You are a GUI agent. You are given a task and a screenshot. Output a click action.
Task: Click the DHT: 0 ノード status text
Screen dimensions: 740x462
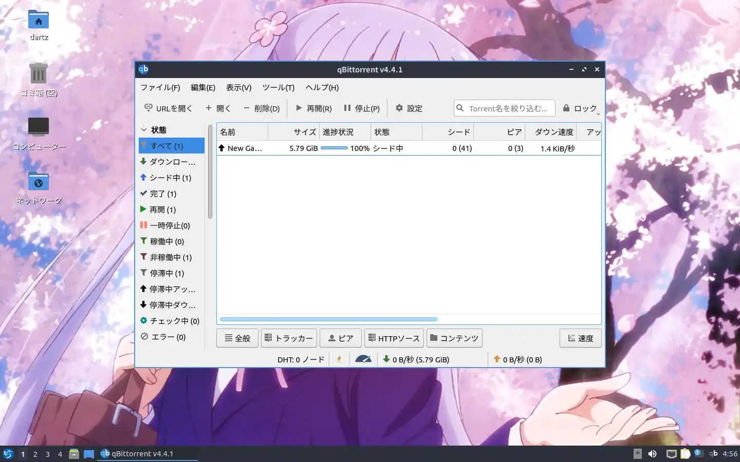tap(301, 359)
